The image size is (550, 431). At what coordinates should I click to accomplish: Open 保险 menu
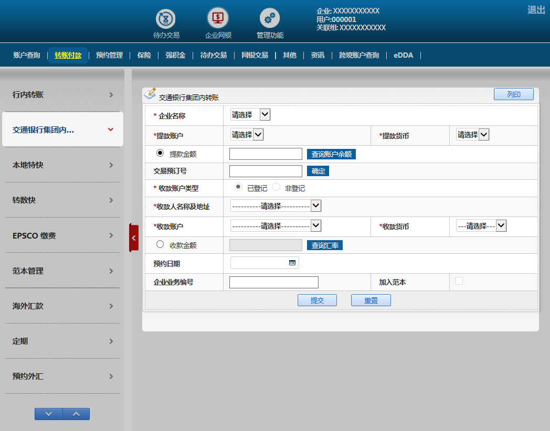point(144,55)
